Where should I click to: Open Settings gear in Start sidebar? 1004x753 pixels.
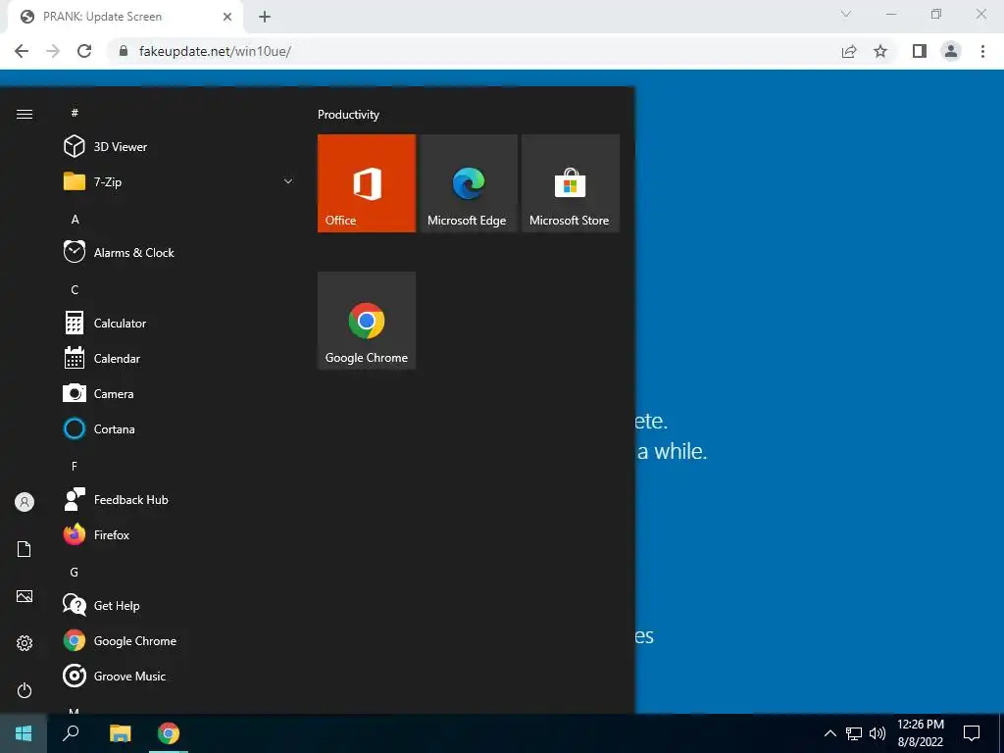tap(25, 643)
